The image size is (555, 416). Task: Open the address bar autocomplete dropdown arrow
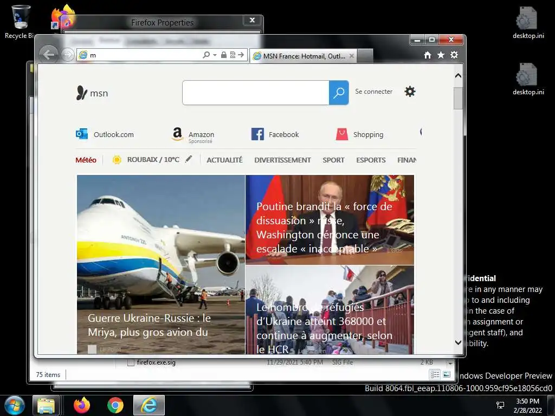click(215, 55)
